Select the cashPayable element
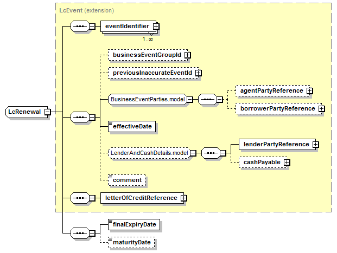337x253 pixels. click(263, 162)
